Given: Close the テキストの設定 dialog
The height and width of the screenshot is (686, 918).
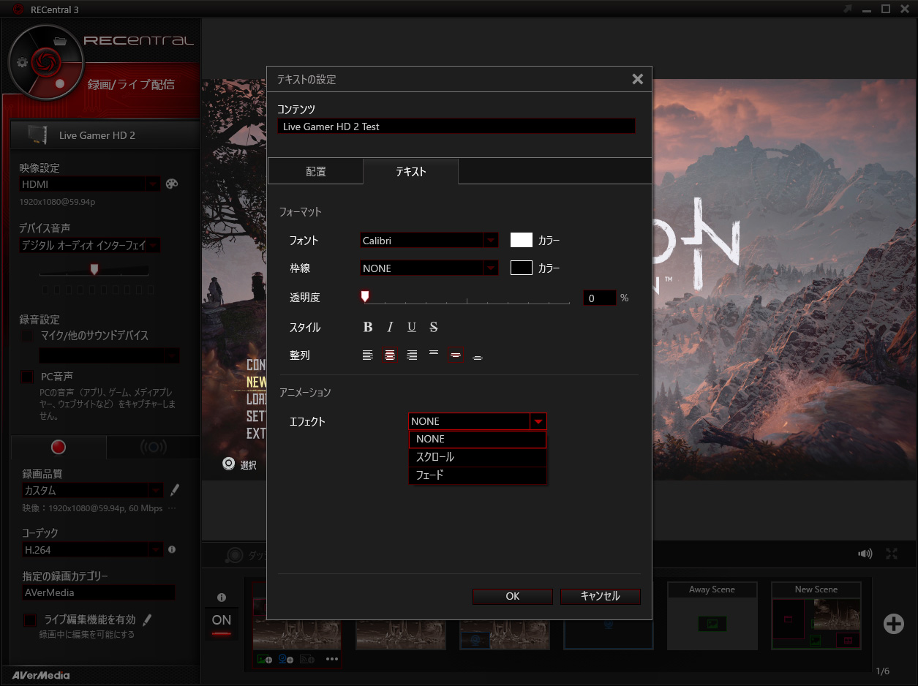Looking at the screenshot, I should click(637, 79).
